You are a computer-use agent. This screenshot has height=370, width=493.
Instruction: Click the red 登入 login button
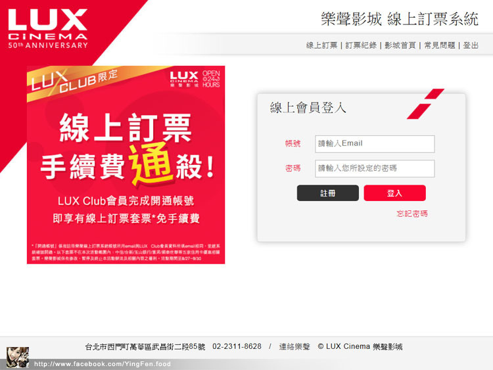394,193
